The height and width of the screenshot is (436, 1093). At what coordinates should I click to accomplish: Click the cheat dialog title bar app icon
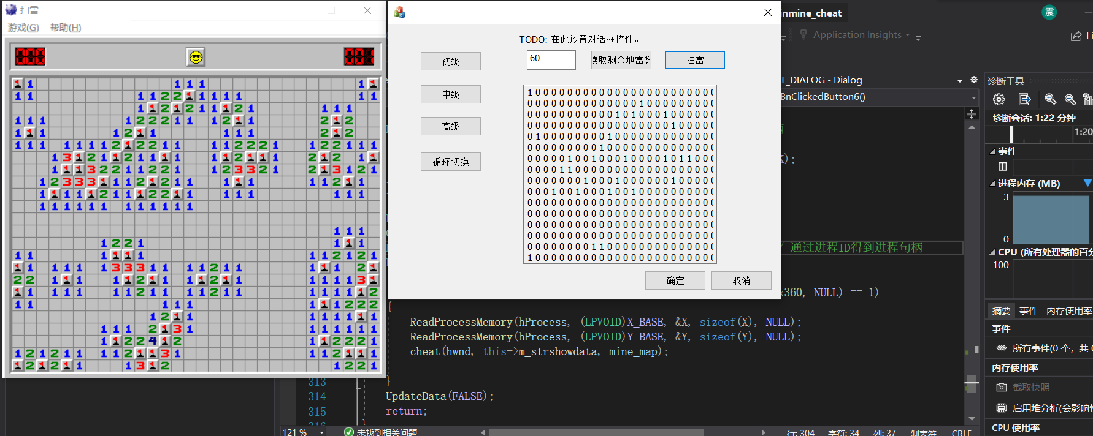tap(400, 12)
